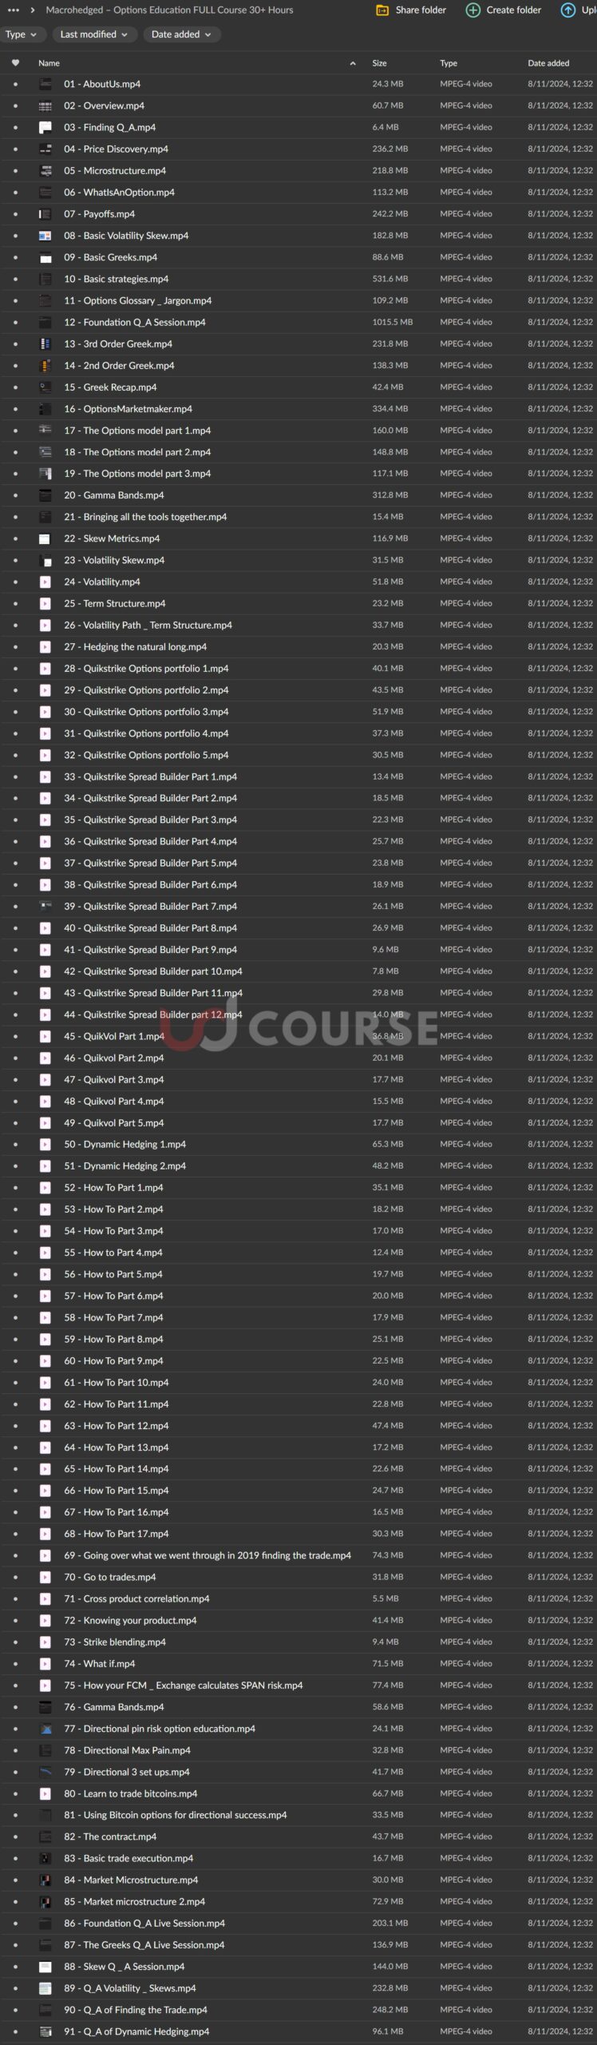Open the three-dot breadcrumb menu
This screenshot has width=597, height=2045.
pyautogui.click(x=13, y=10)
